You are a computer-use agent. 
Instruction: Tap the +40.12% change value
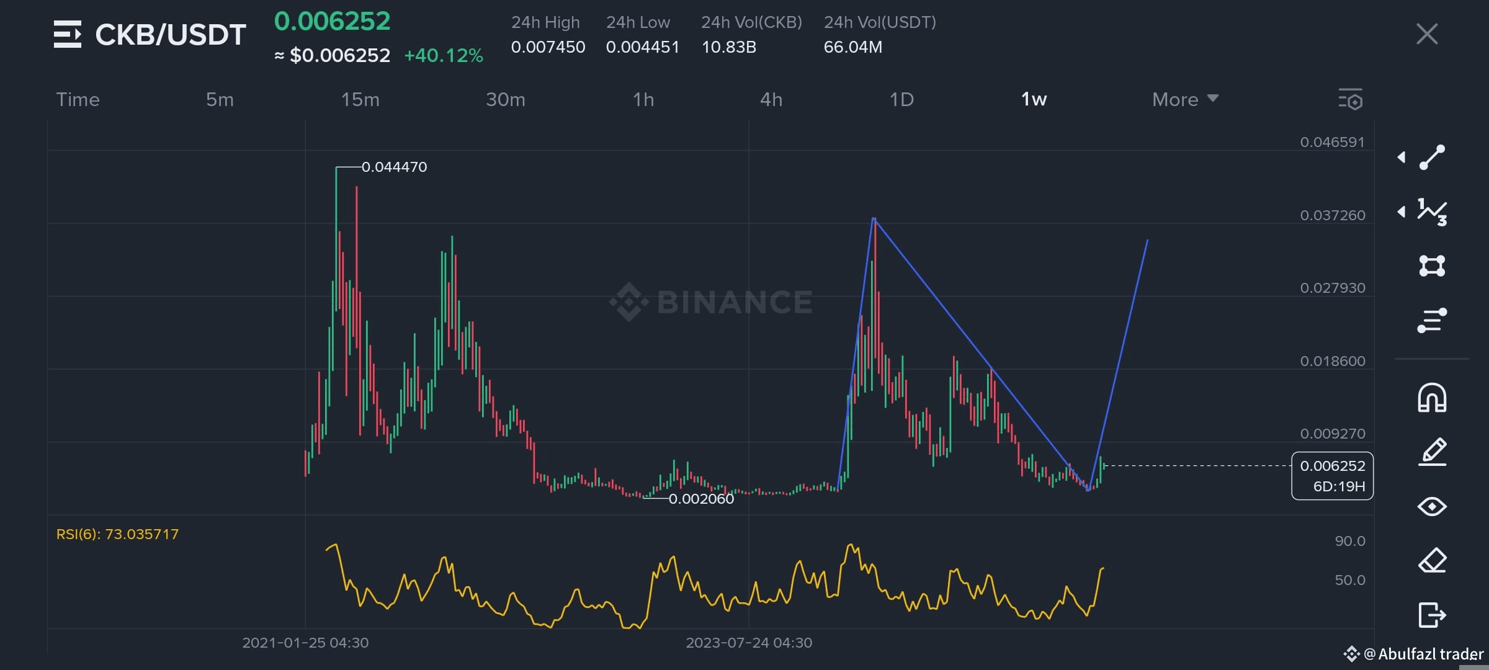444,56
